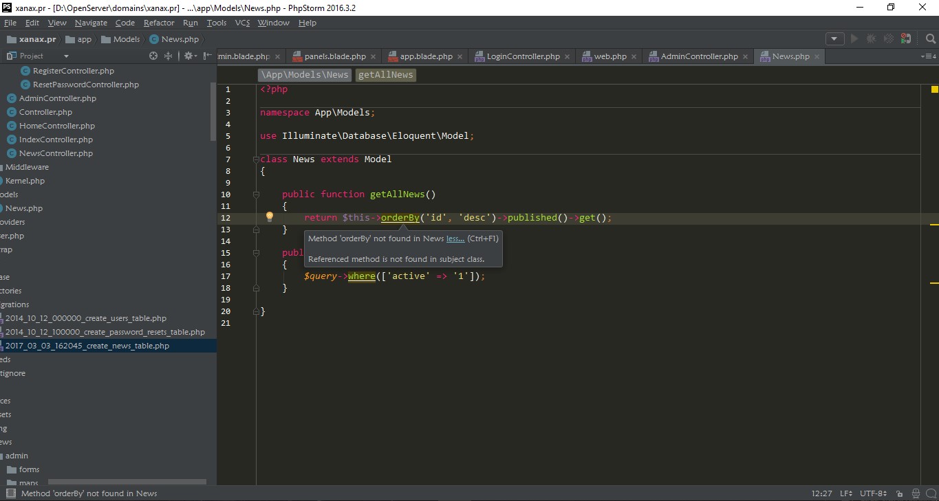Click the speech bubble notifications icon in status bar
This screenshot has width=939, height=501.
pyautogui.click(x=931, y=493)
